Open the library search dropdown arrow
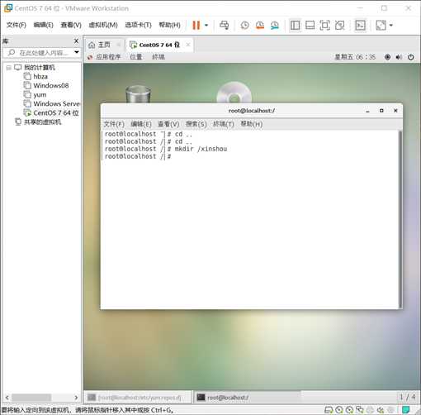 tap(77, 52)
